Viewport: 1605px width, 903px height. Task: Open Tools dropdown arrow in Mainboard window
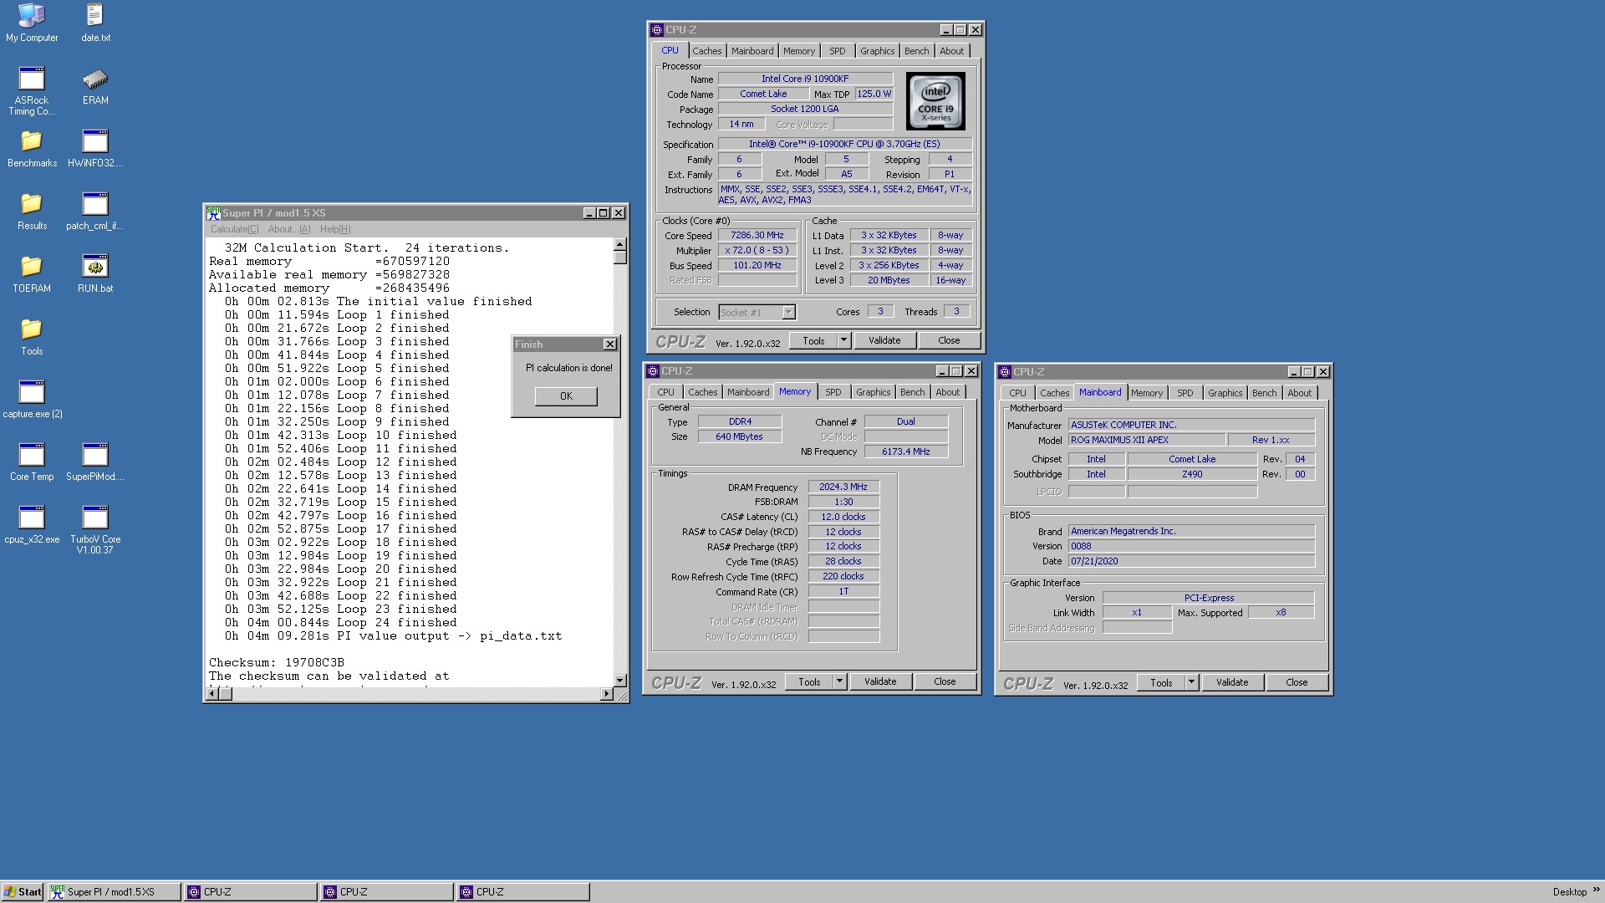tap(1191, 682)
